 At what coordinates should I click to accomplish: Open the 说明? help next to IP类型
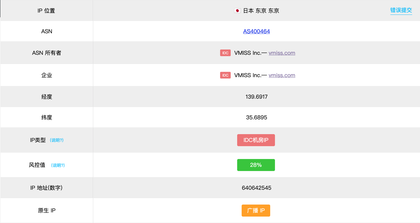pos(57,140)
